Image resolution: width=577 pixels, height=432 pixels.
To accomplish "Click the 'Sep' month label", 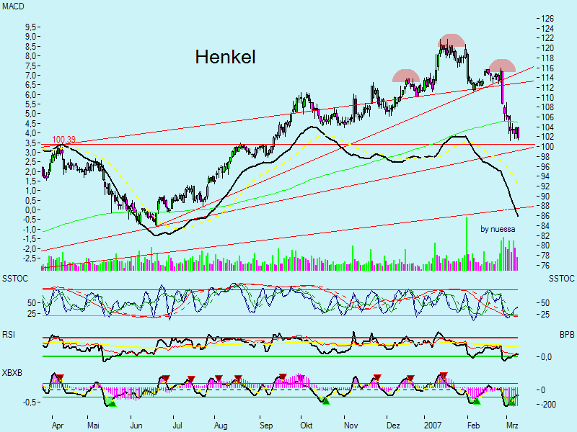I will (x=266, y=426).
